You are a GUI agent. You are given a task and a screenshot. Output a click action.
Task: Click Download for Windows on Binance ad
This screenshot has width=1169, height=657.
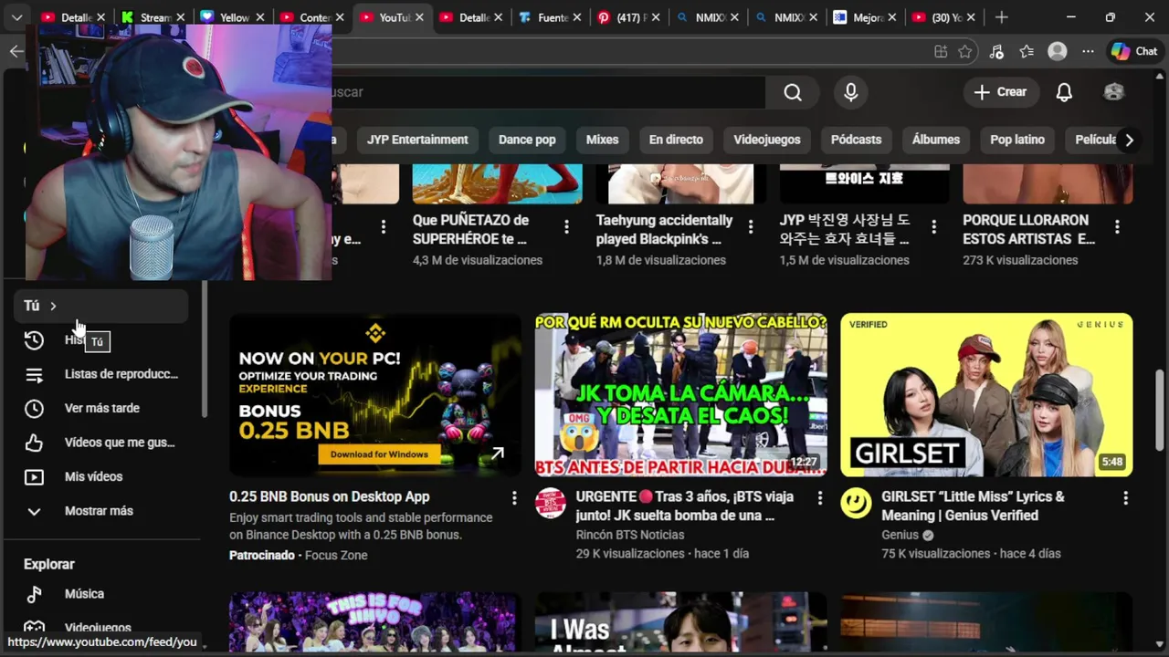[x=379, y=454]
